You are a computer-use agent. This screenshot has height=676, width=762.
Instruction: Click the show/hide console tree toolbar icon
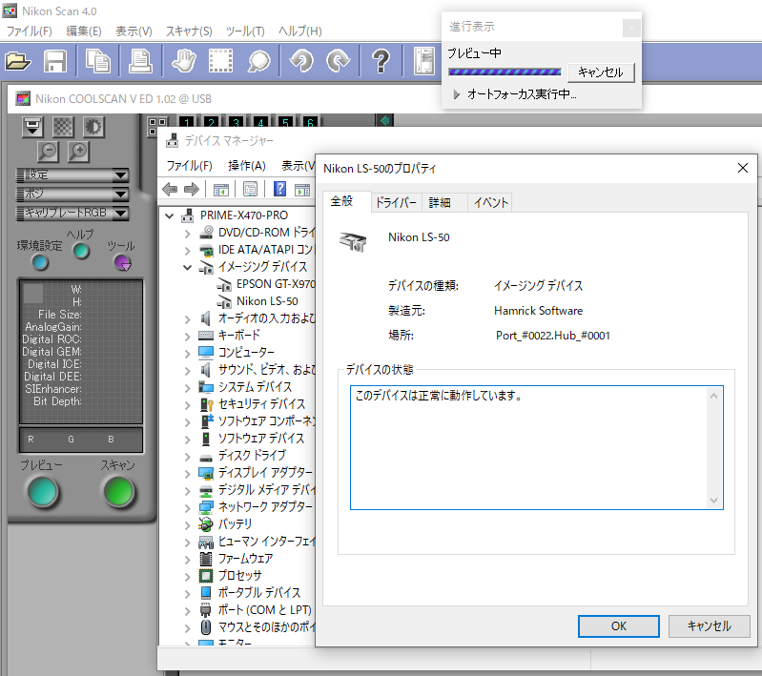click(220, 189)
